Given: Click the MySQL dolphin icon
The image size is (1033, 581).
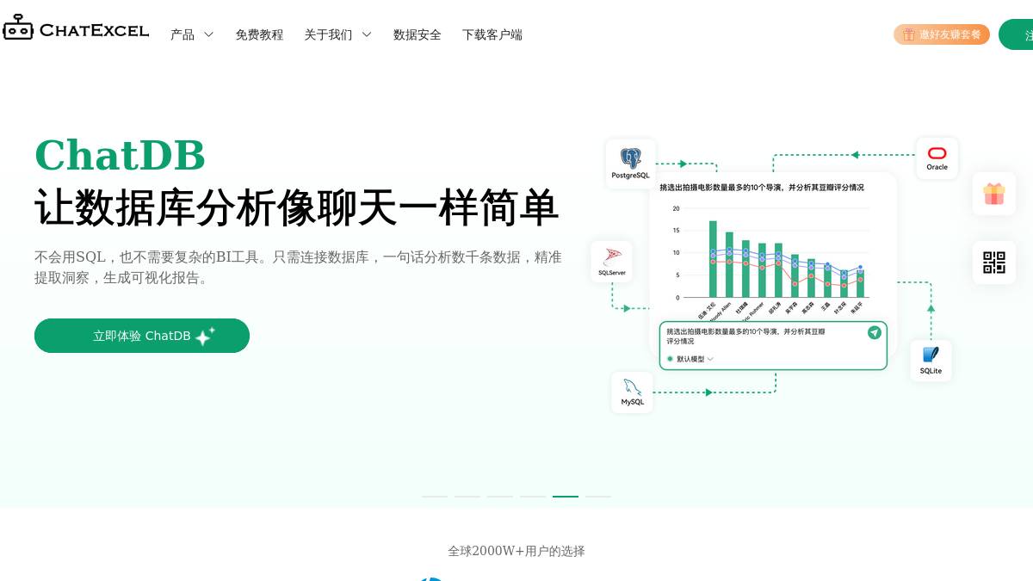Looking at the screenshot, I should click(633, 387).
